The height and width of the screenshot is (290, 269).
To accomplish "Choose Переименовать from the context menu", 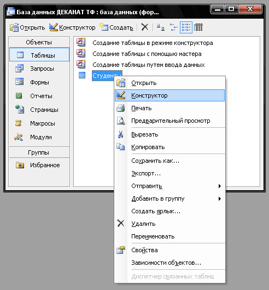I will (169, 236).
